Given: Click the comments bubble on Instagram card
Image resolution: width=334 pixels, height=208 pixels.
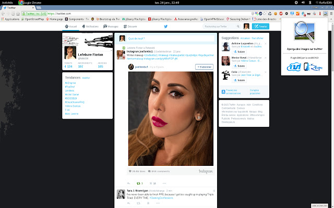Looking at the screenshot, I should pyautogui.click(x=149, y=171).
